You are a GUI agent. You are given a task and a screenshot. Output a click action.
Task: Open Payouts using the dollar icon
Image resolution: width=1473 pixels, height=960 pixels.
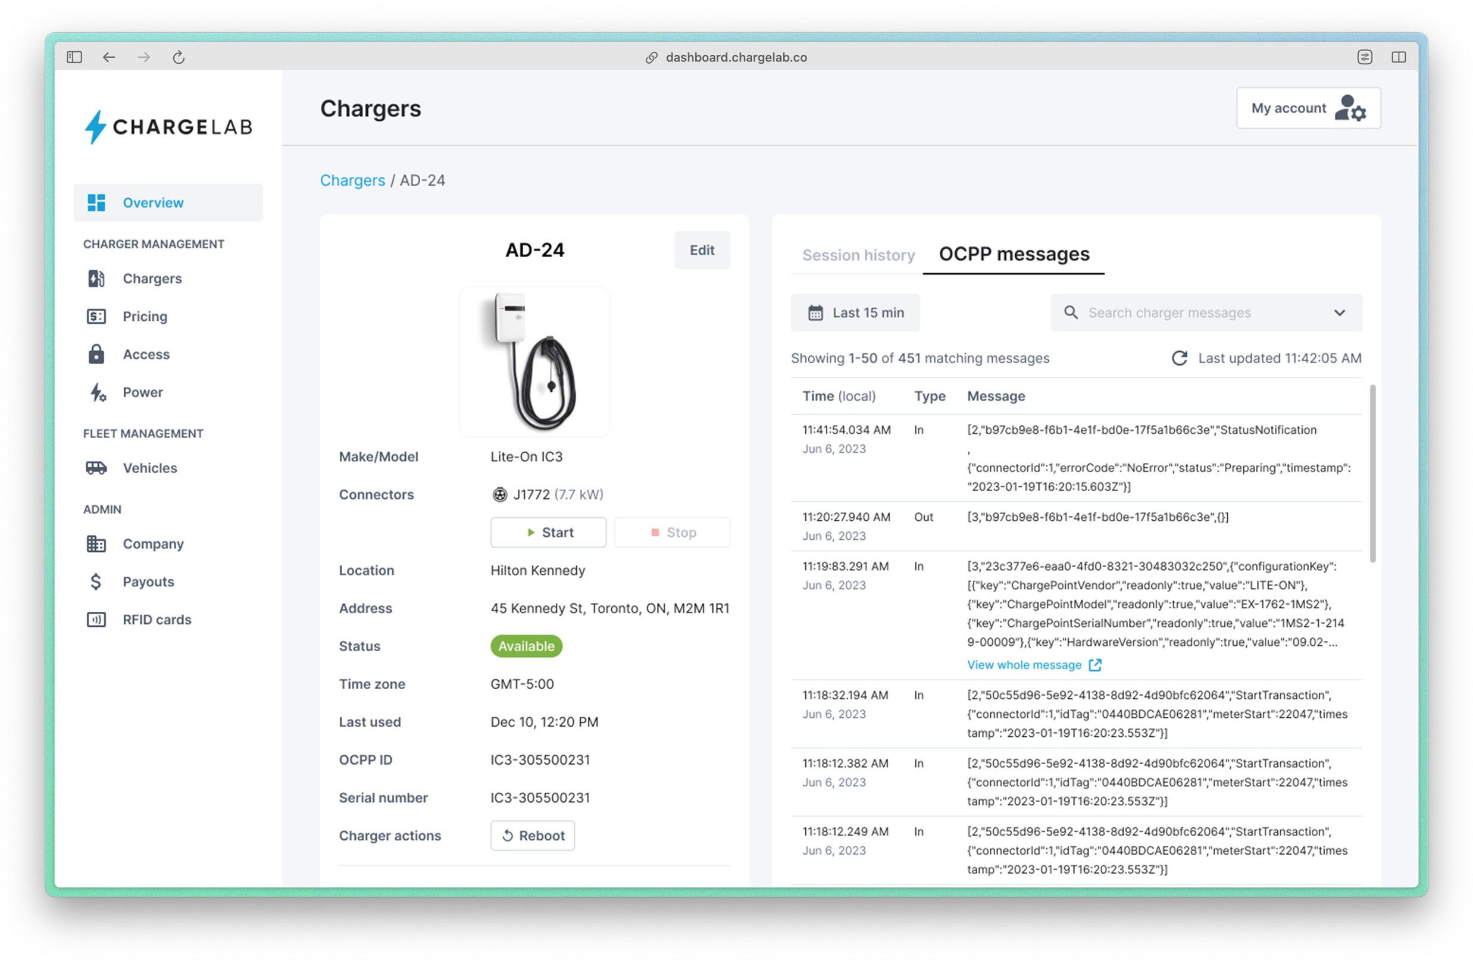[96, 582]
